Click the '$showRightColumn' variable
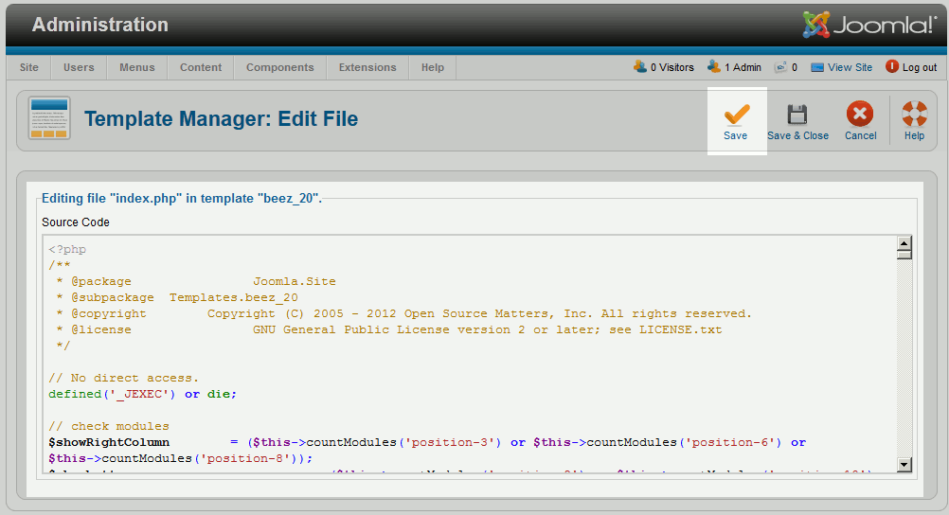The width and height of the screenshot is (949, 515). pyautogui.click(x=109, y=442)
